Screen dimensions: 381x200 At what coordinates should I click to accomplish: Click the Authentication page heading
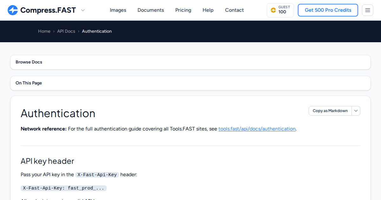pos(58,113)
